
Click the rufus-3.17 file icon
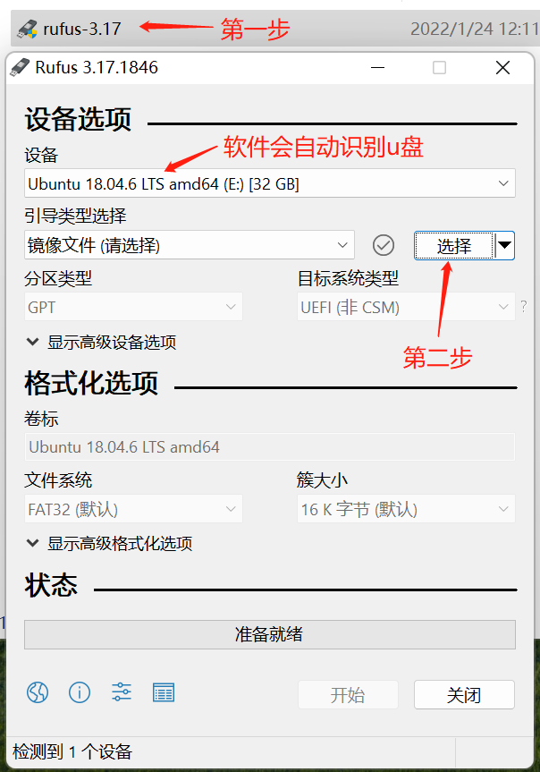(x=27, y=29)
